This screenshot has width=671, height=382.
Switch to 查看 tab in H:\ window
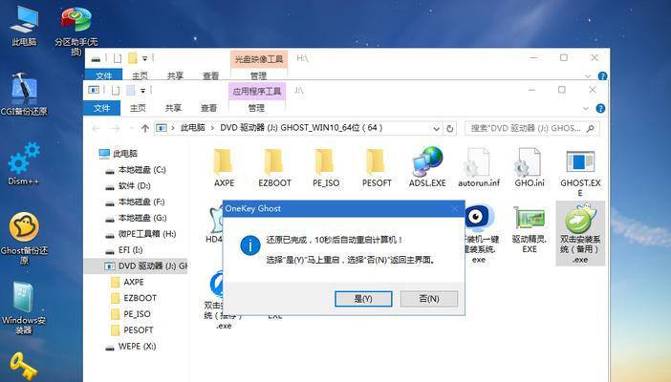coord(211,75)
